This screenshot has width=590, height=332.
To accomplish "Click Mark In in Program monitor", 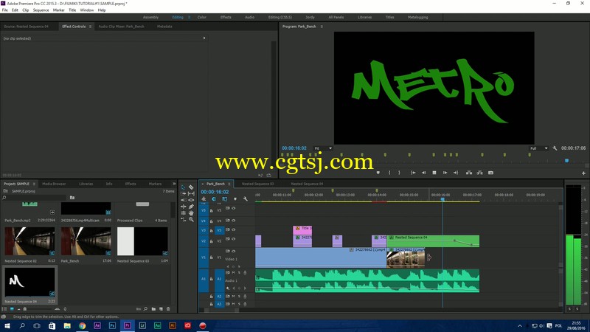I will coord(389,173).
